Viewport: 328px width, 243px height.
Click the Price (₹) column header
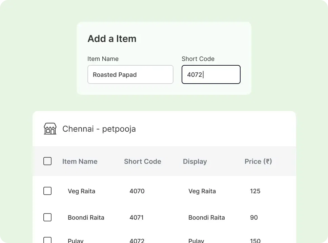(258, 161)
